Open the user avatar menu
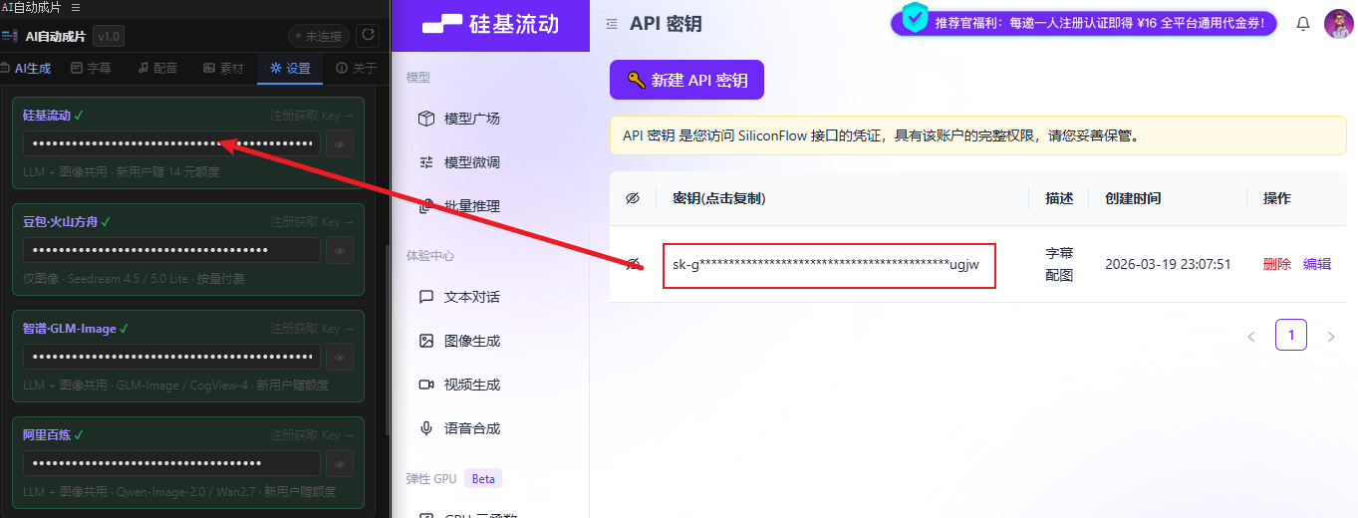This screenshot has height=518, width=1358. tap(1338, 24)
